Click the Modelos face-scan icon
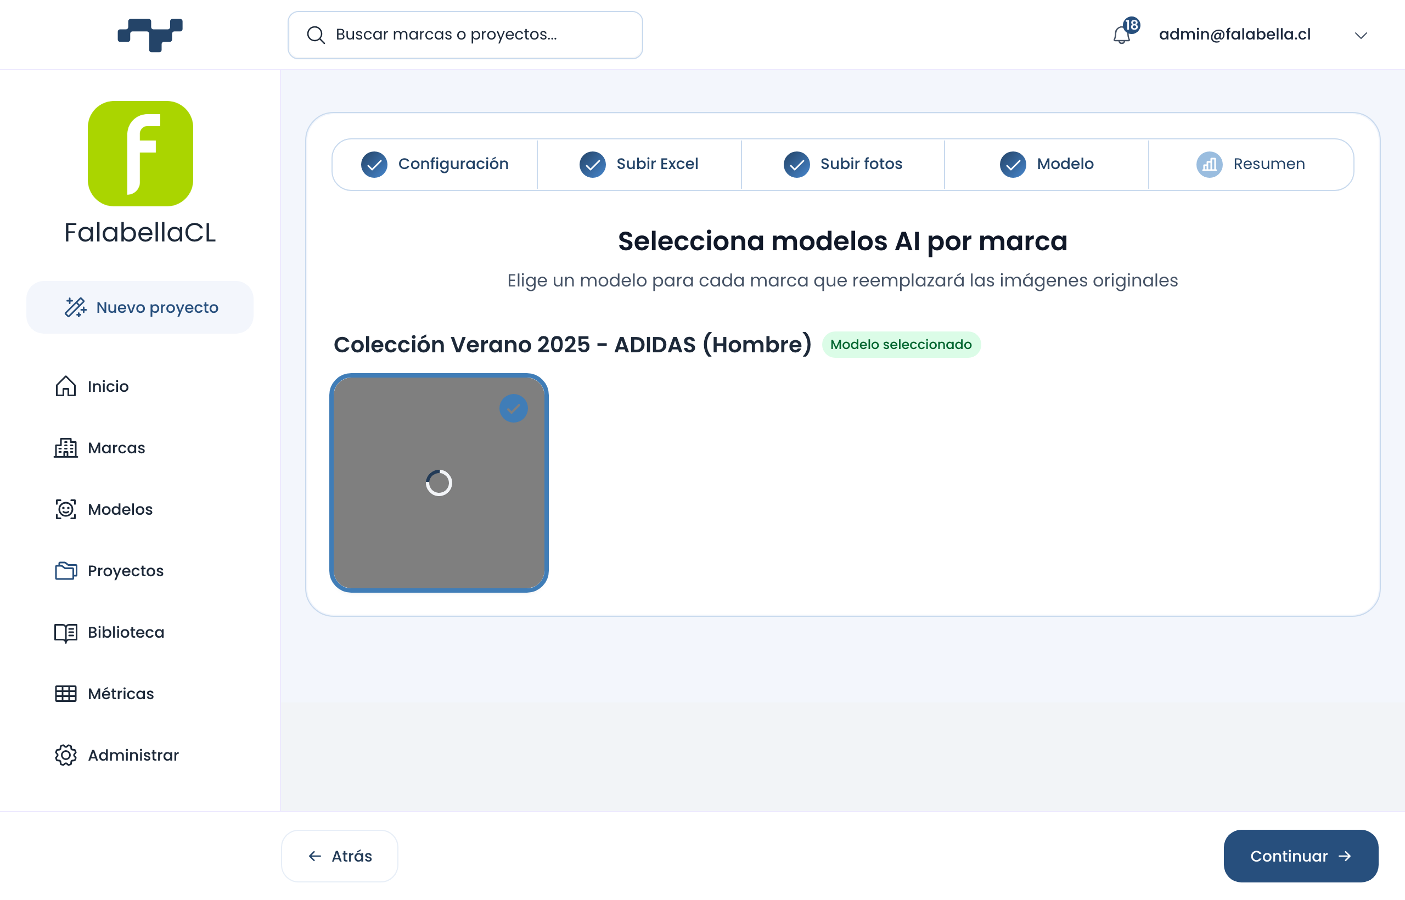The width and height of the screenshot is (1405, 900). click(65, 509)
